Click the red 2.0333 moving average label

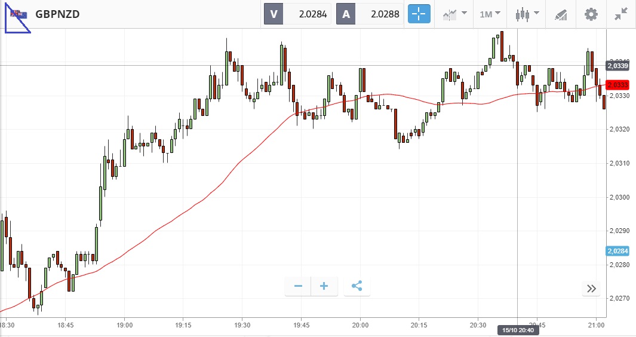(x=617, y=85)
